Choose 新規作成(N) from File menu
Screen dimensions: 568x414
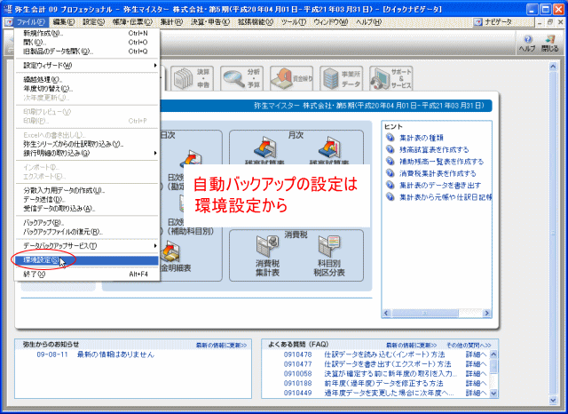87,34
